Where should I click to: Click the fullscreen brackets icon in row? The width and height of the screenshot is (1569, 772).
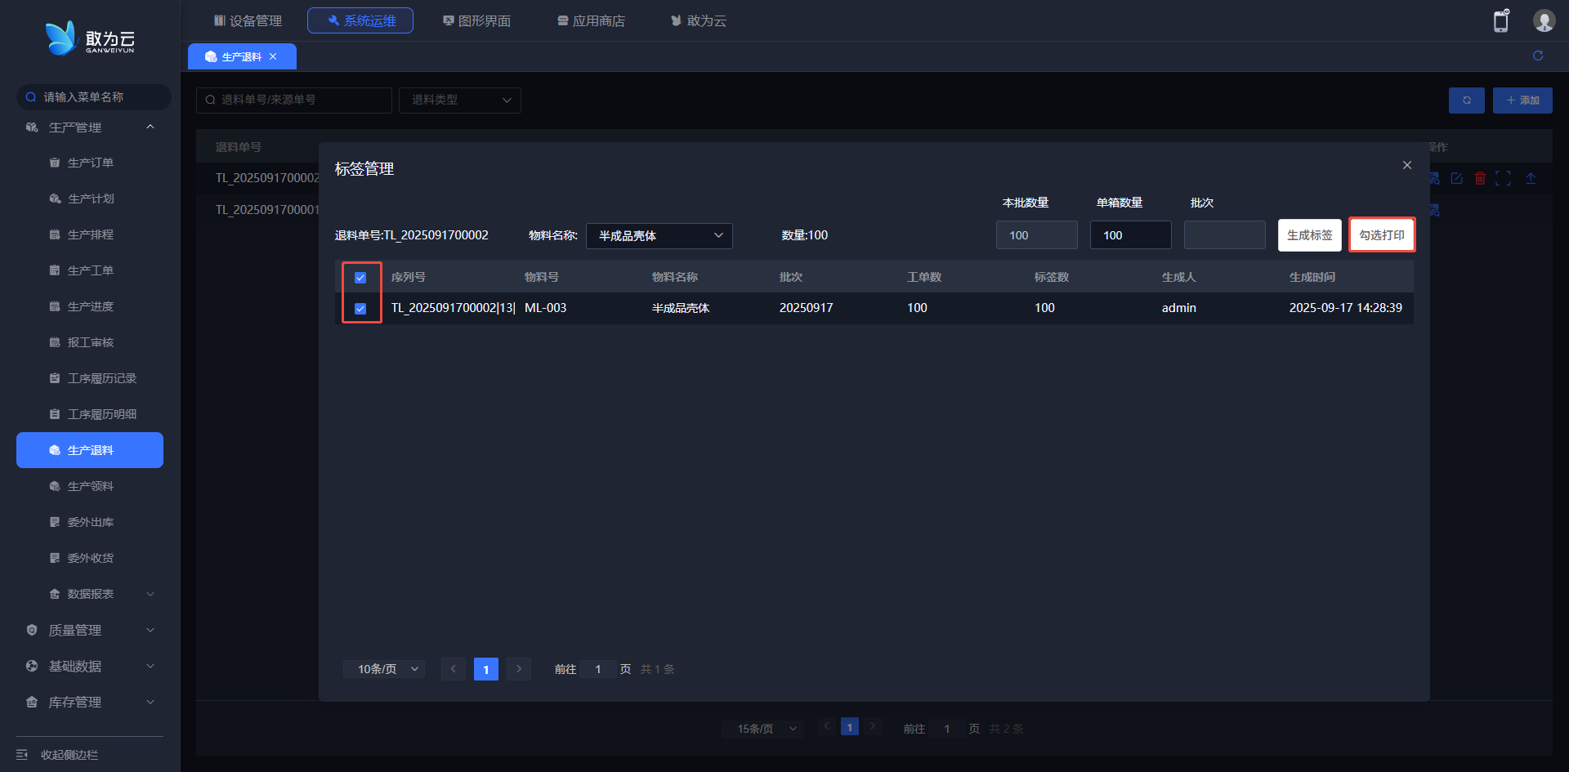(1503, 178)
